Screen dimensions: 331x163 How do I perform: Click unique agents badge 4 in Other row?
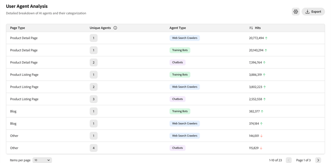coord(94,148)
